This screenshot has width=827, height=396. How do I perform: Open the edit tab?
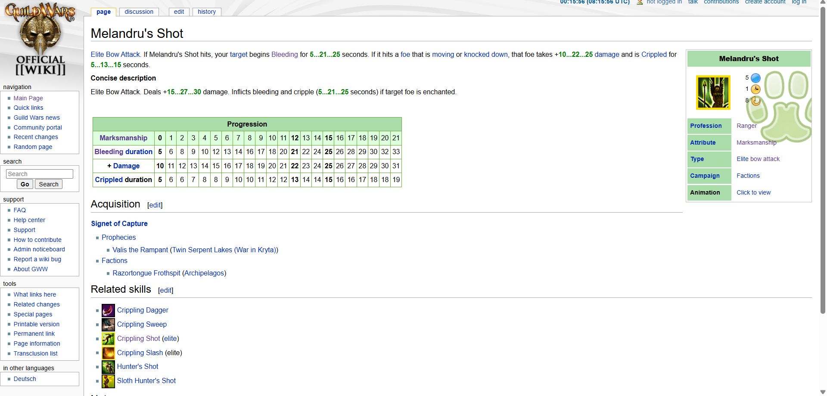tap(179, 12)
